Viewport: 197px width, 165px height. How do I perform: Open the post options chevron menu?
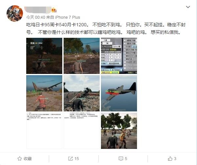(x=188, y=7)
